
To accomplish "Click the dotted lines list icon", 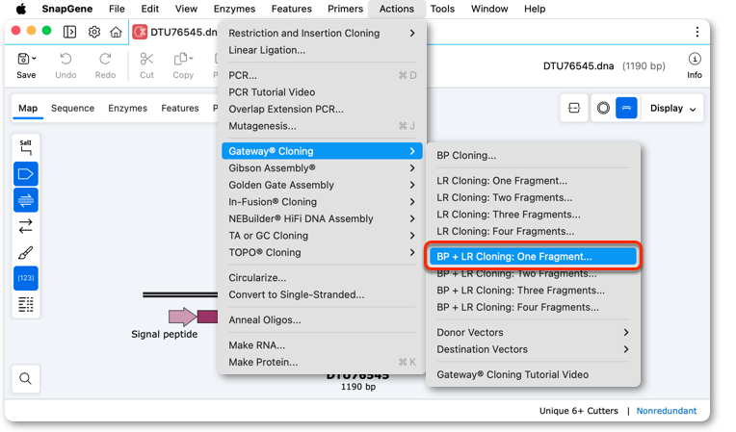I will tap(26, 305).
